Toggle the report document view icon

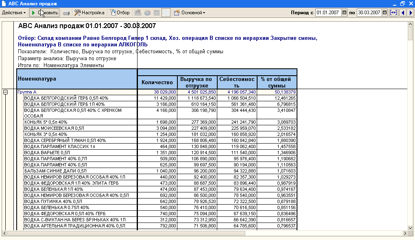point(166,13)
